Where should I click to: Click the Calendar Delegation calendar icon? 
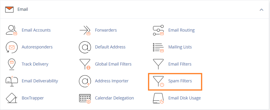click(x=85, y=98)
